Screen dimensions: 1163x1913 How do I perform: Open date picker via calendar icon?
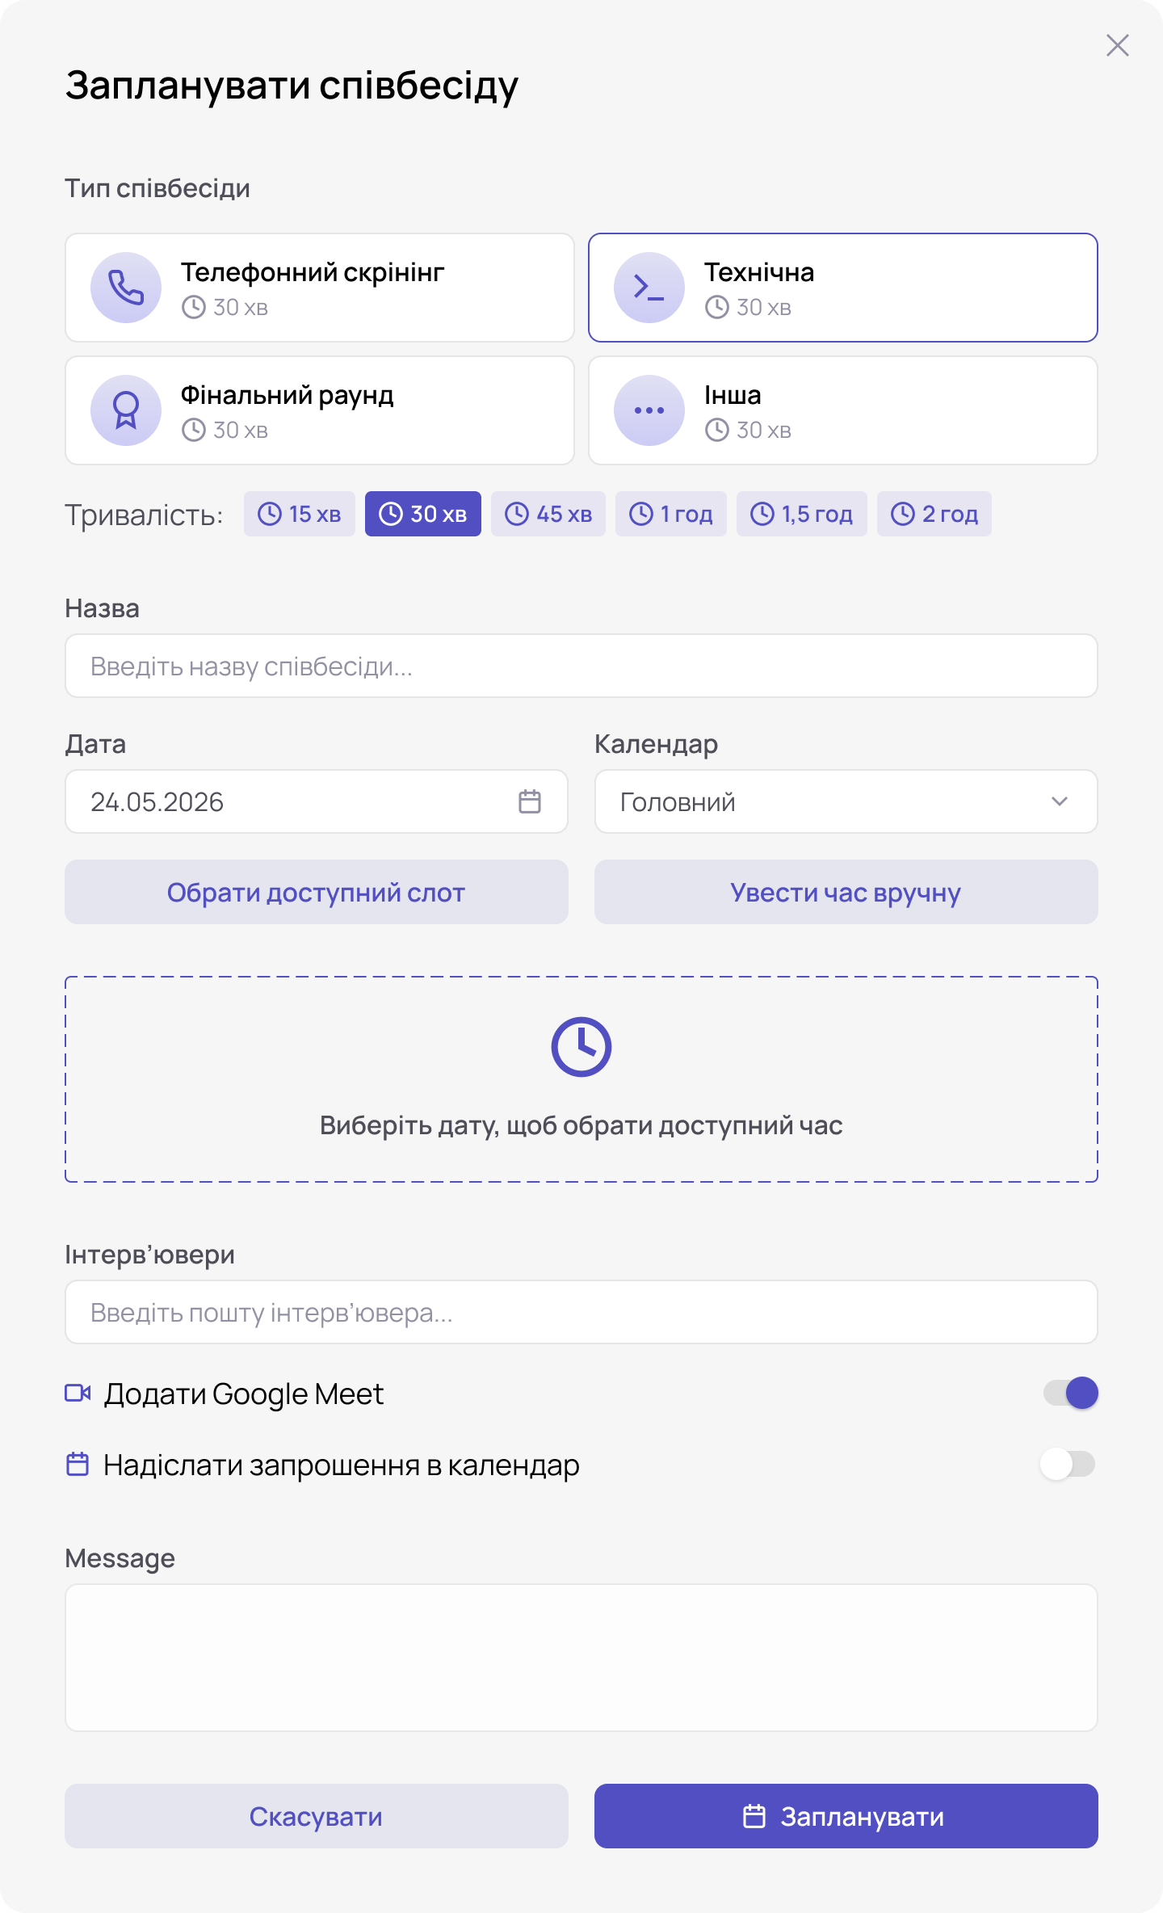530,801
